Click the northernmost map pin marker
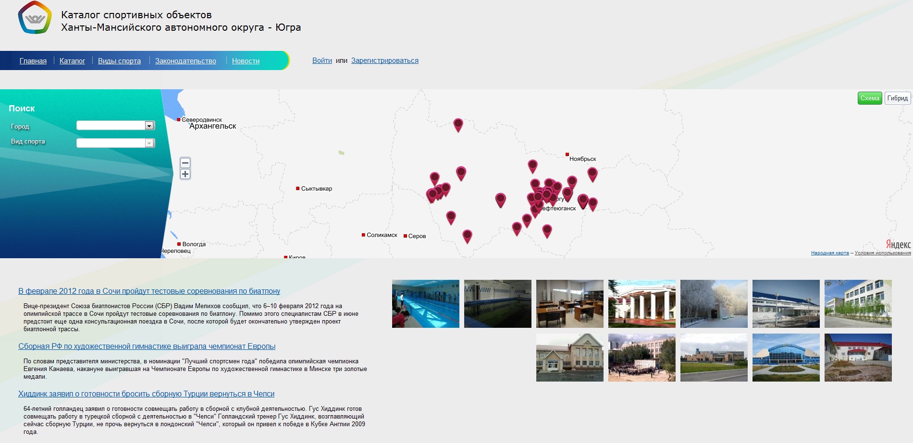Viewport: 913px width, 443px height. (458, 124)
